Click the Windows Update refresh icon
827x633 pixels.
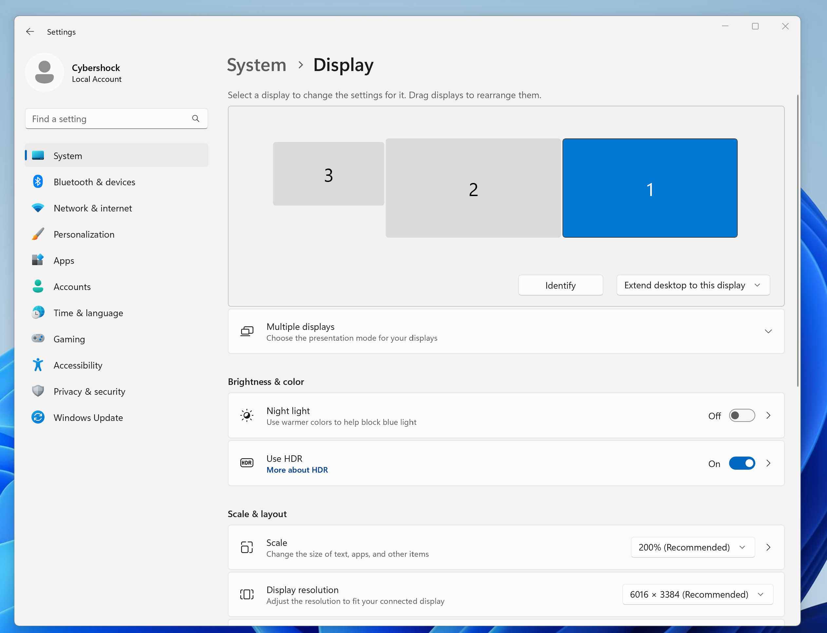point(38,417)
